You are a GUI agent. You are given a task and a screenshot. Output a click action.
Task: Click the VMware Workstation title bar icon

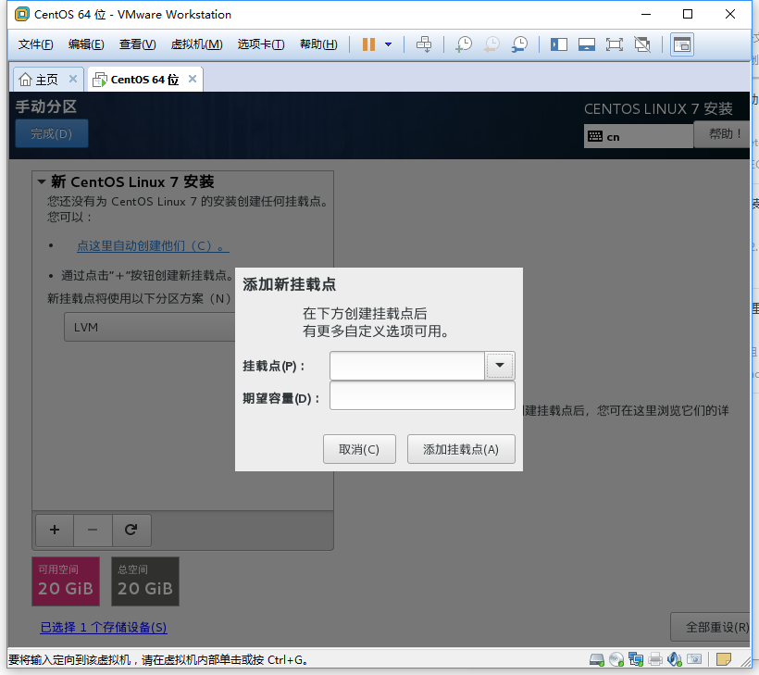pos(22,14)
